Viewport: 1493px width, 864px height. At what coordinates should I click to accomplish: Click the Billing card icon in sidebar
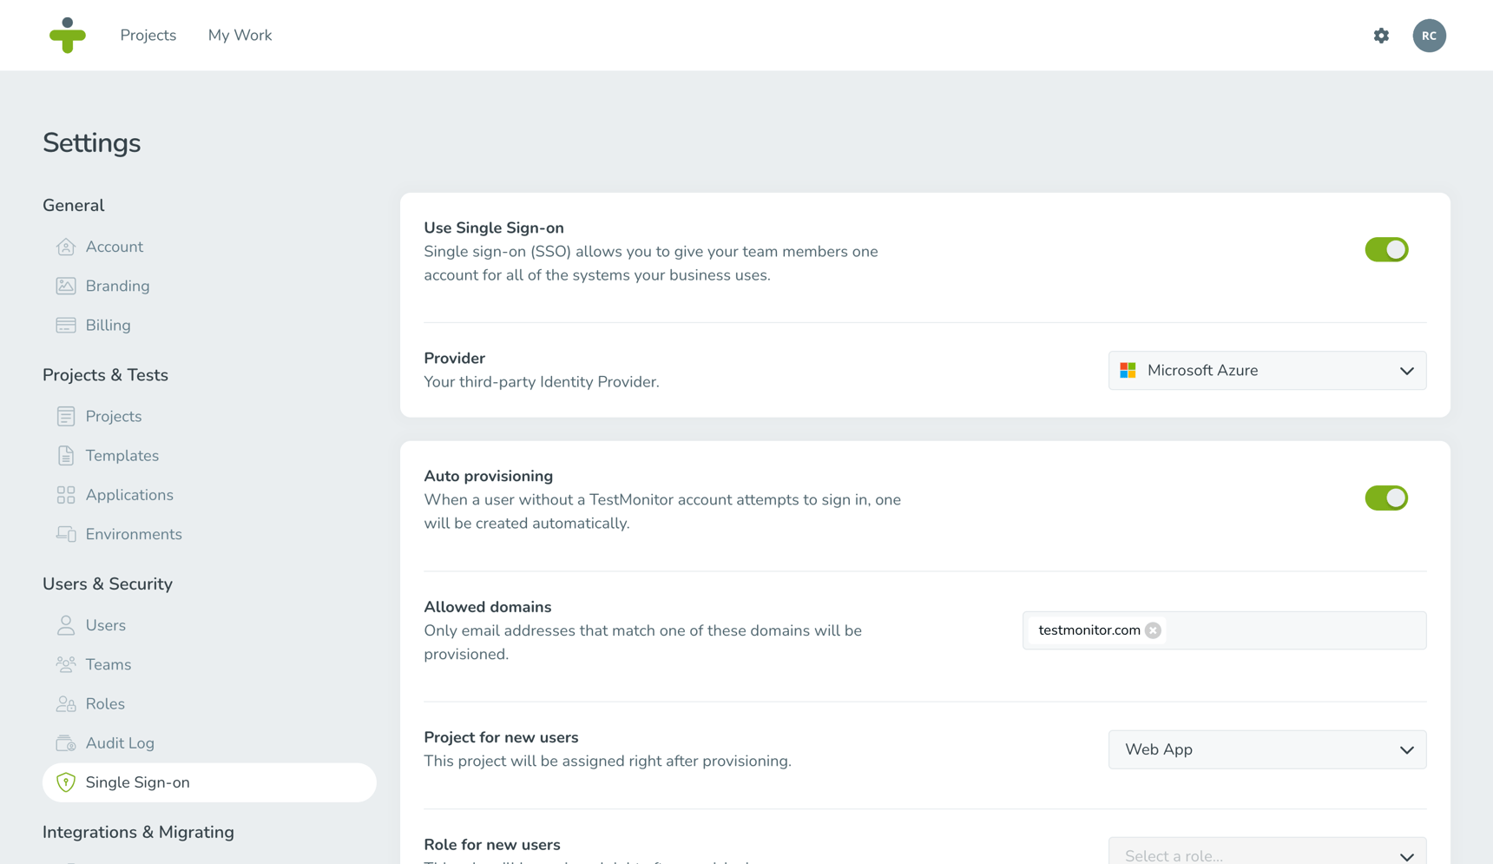pos(66,326)
